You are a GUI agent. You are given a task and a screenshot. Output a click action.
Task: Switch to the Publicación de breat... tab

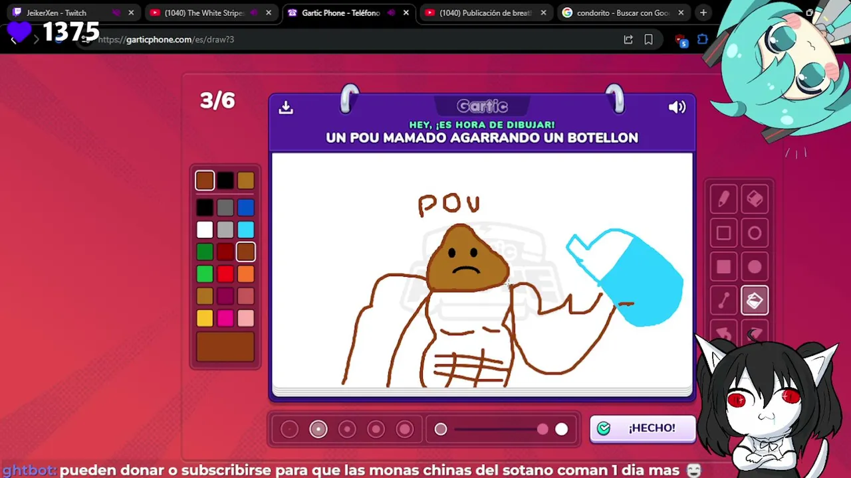(486, 13)
